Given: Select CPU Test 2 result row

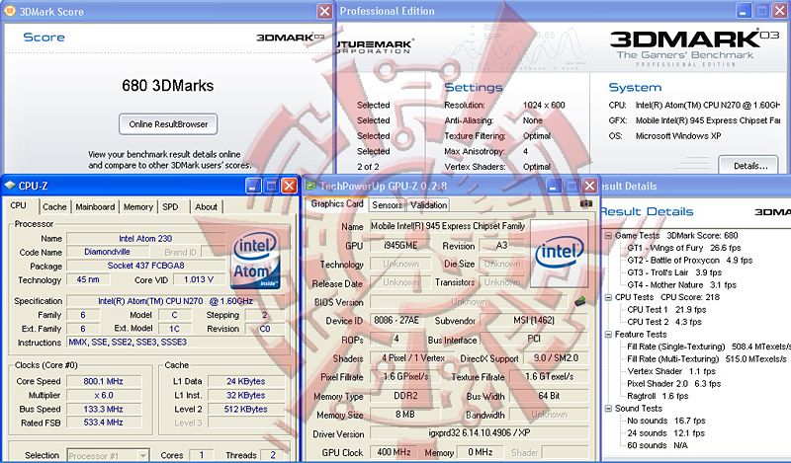Looking at the screenshot, I should (664, 322).
